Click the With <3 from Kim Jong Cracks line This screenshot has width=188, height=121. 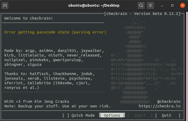pyautogui.click(x=37, y=101)
